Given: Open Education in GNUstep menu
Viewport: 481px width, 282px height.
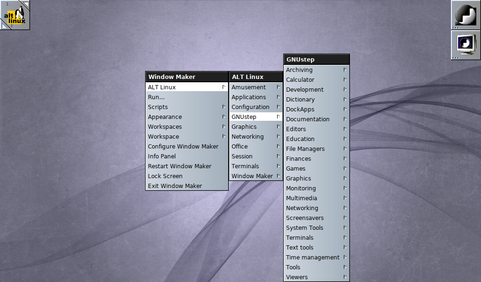Looking at the screenshot, I should (x=317, y=139).
